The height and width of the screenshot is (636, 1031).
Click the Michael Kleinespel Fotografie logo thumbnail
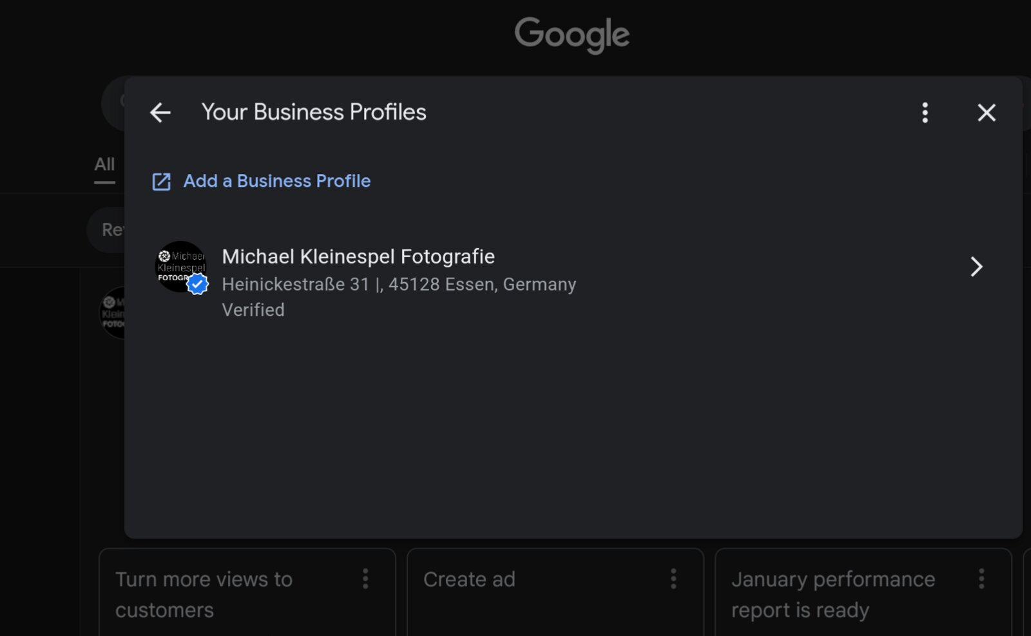[x=181, y=267]
